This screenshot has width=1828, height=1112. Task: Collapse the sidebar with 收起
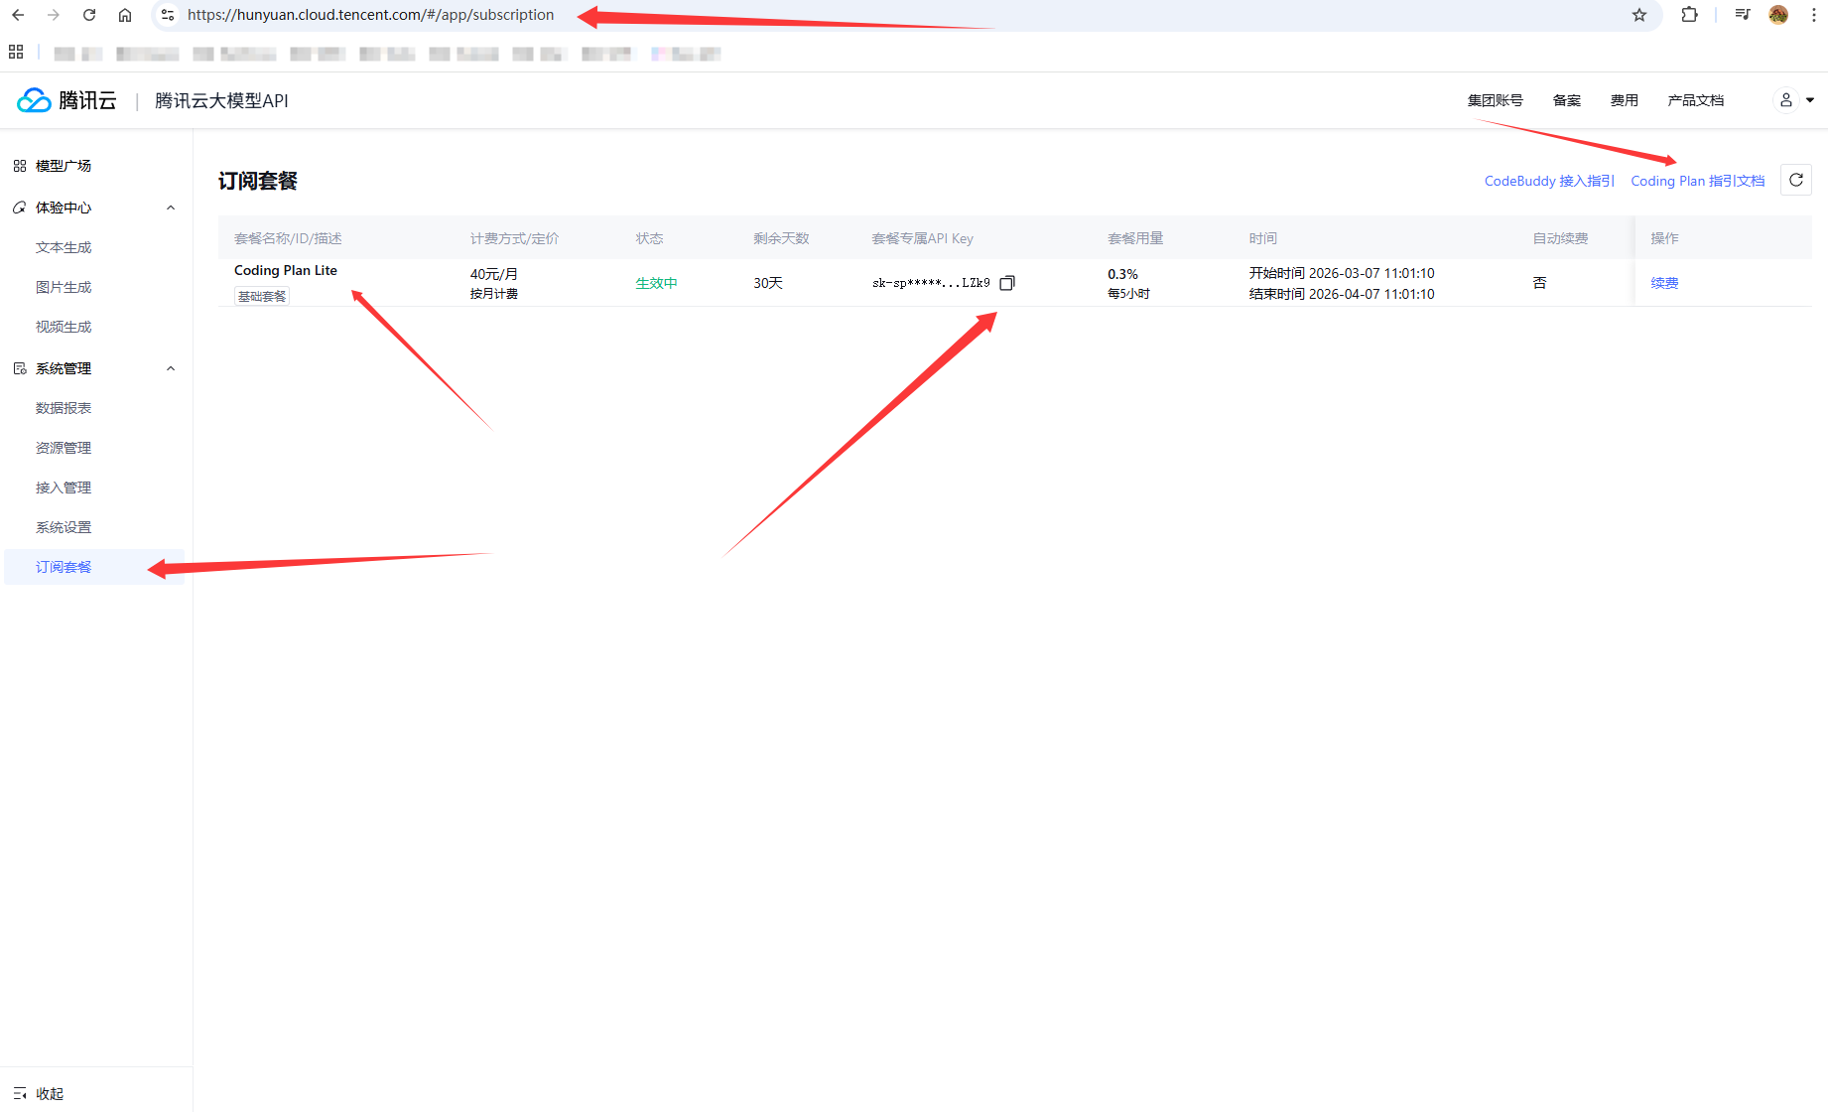(40, 1093)
